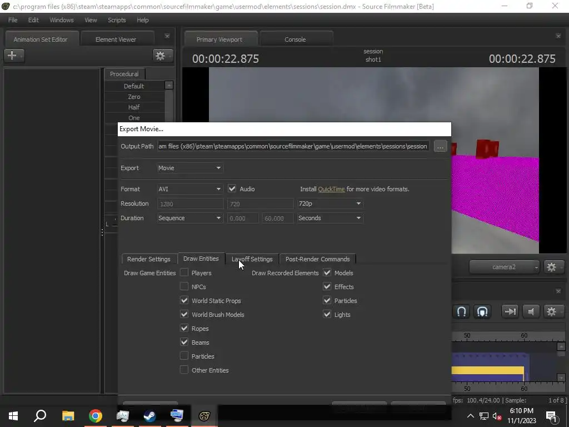The height and width of the screenshot is (427, 569).
Task: Switch to Post-Render Commands tab
Action: pos(317,259)
